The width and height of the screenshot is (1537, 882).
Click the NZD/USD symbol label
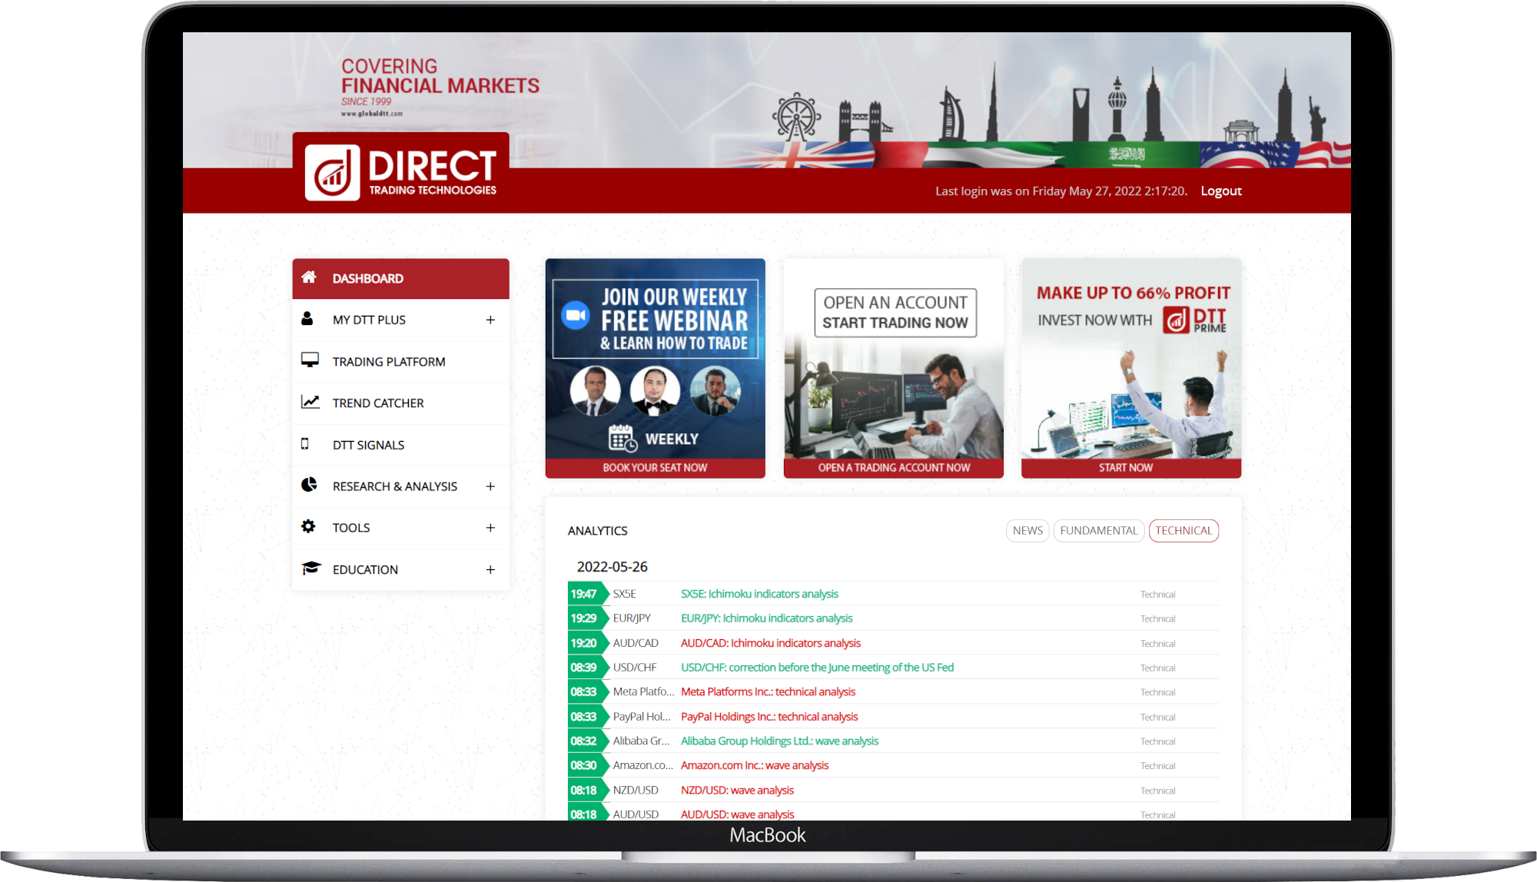[636, 790]
